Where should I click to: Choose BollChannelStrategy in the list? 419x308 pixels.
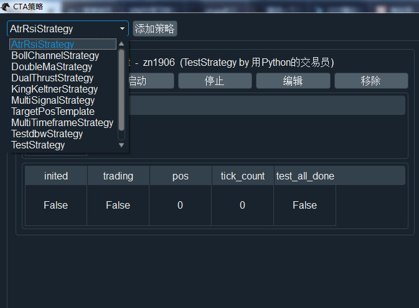coord(55,55)
